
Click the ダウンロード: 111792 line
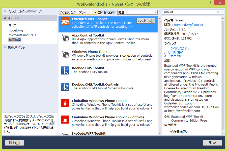click(178, 39)
